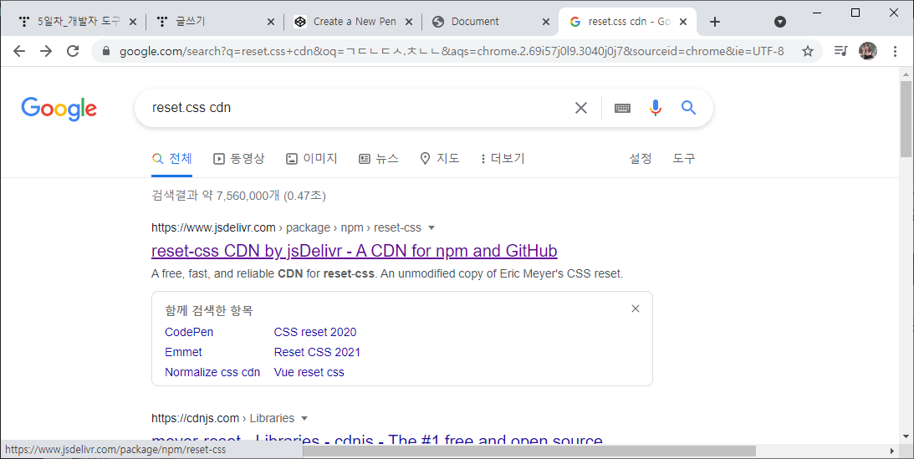Expand the '더보기' filter menu
The image size is (914, 459).
[503, 159]
